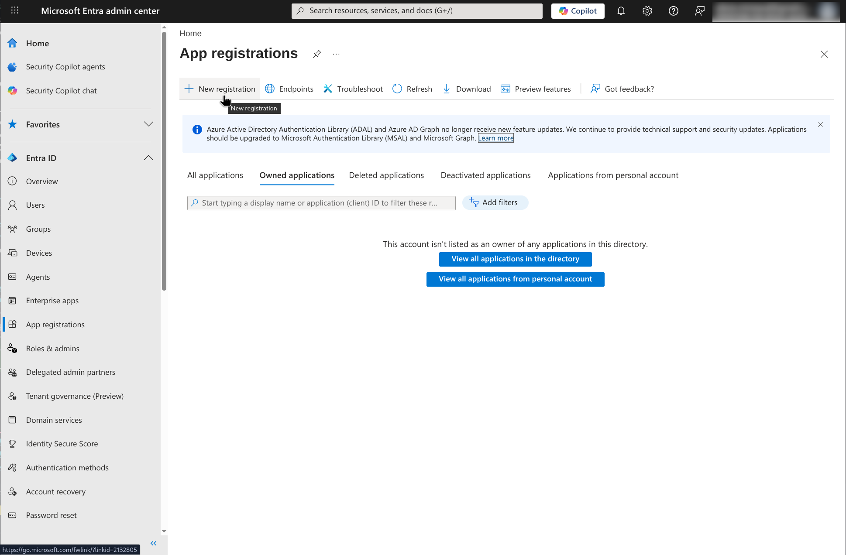Screen dimensions: 846x555
Task: Open the Agents page
Action: (38, 277)
